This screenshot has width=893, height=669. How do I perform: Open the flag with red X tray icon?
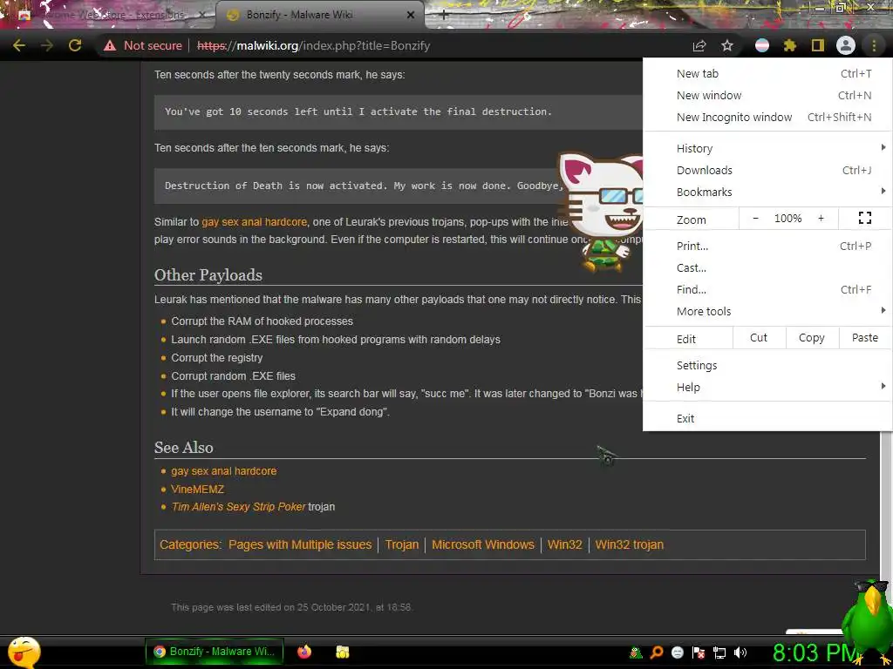(699, 652)
